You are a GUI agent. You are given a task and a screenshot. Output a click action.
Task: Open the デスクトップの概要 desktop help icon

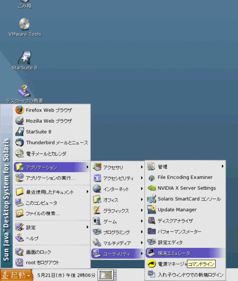coord(24,91)
